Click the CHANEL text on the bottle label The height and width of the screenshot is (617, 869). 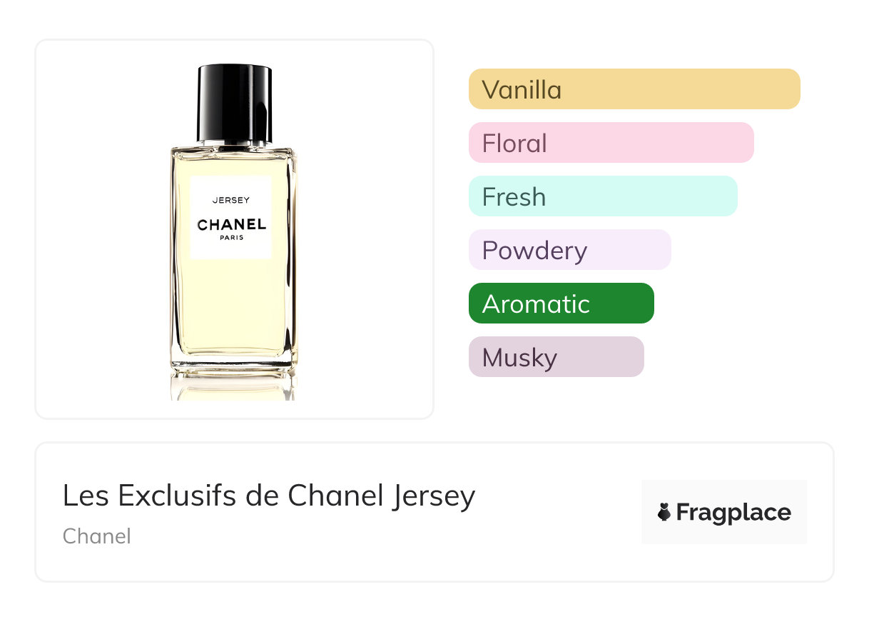coord(231,225)
